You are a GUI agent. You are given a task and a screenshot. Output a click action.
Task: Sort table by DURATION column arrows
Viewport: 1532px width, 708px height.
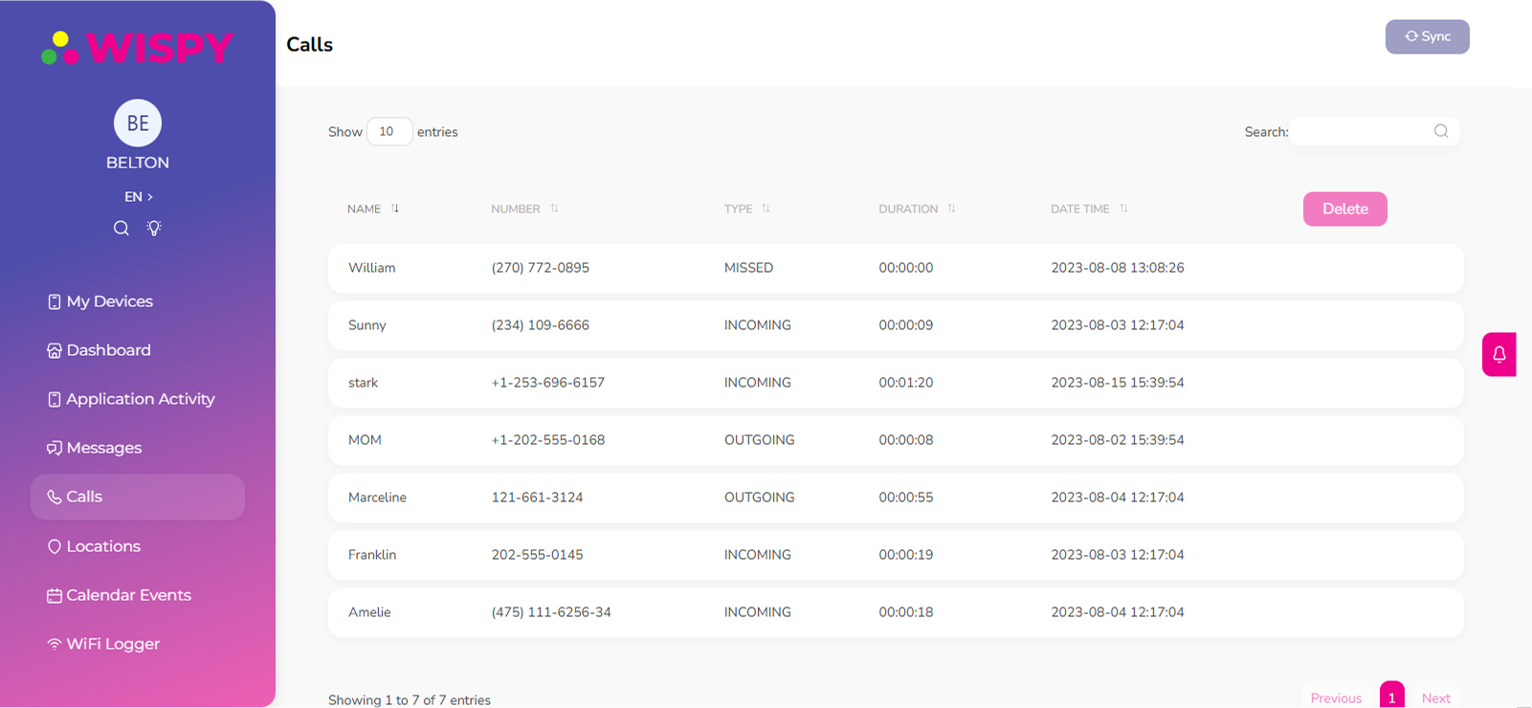[952, 208]
